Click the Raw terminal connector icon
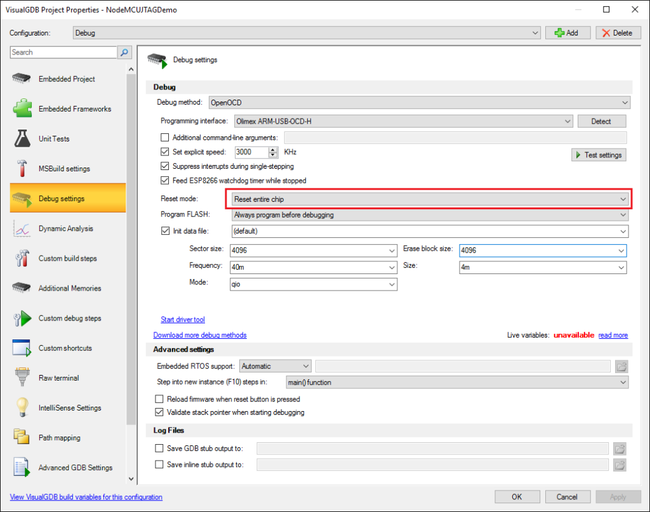This screenshot has width=650, height=512. click(22, 378)
